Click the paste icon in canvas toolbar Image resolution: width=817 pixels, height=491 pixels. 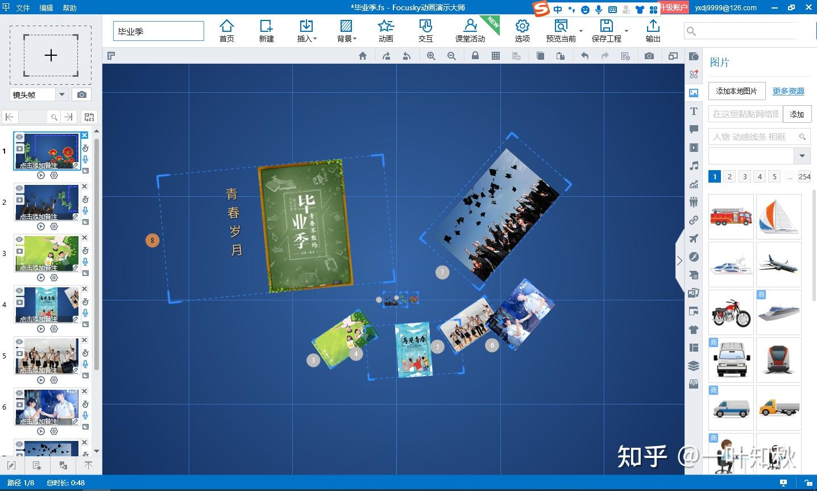561,56
